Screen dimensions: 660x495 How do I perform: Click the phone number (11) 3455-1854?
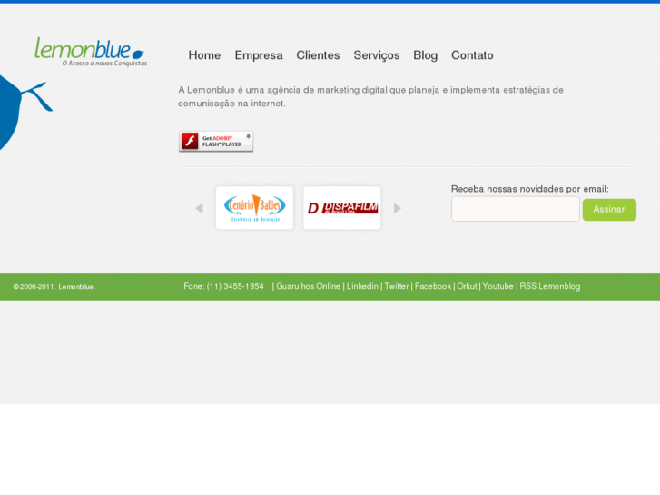point(235,286)
